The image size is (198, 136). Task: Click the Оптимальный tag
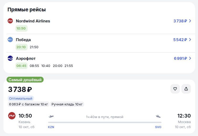pos(21,98)
